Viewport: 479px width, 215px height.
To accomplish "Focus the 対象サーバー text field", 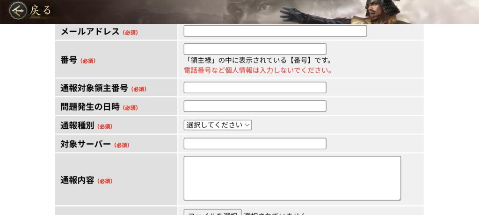I will [x=255, y=144].
